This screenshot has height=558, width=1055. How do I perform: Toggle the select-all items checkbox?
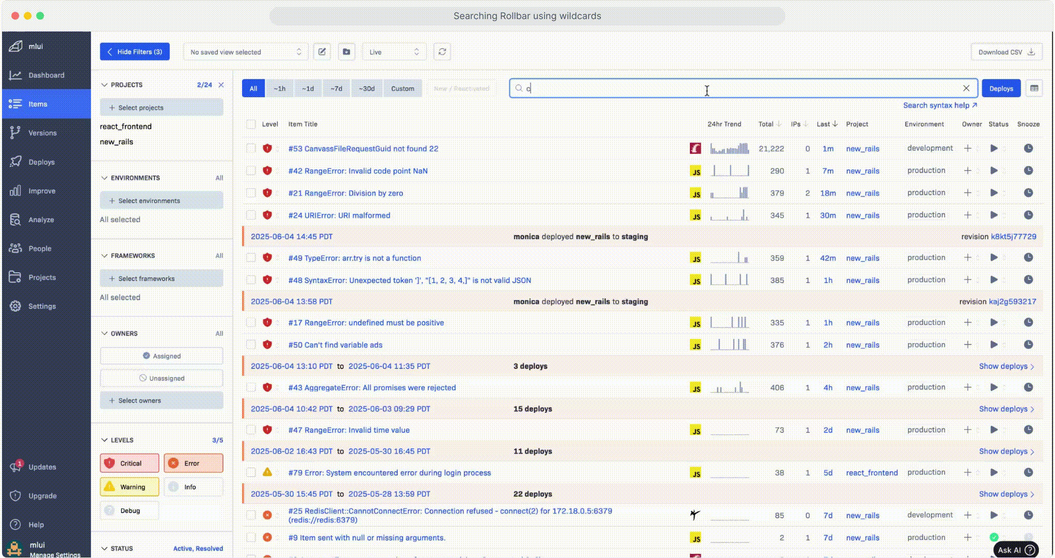(x=251, y=124)
